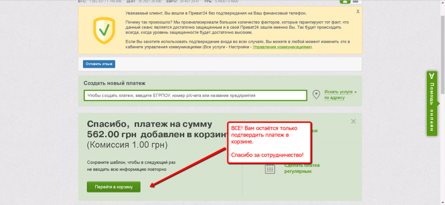Click the Сохраните шаблон hint text
The image size is (445, 205).
click(131, 166)
